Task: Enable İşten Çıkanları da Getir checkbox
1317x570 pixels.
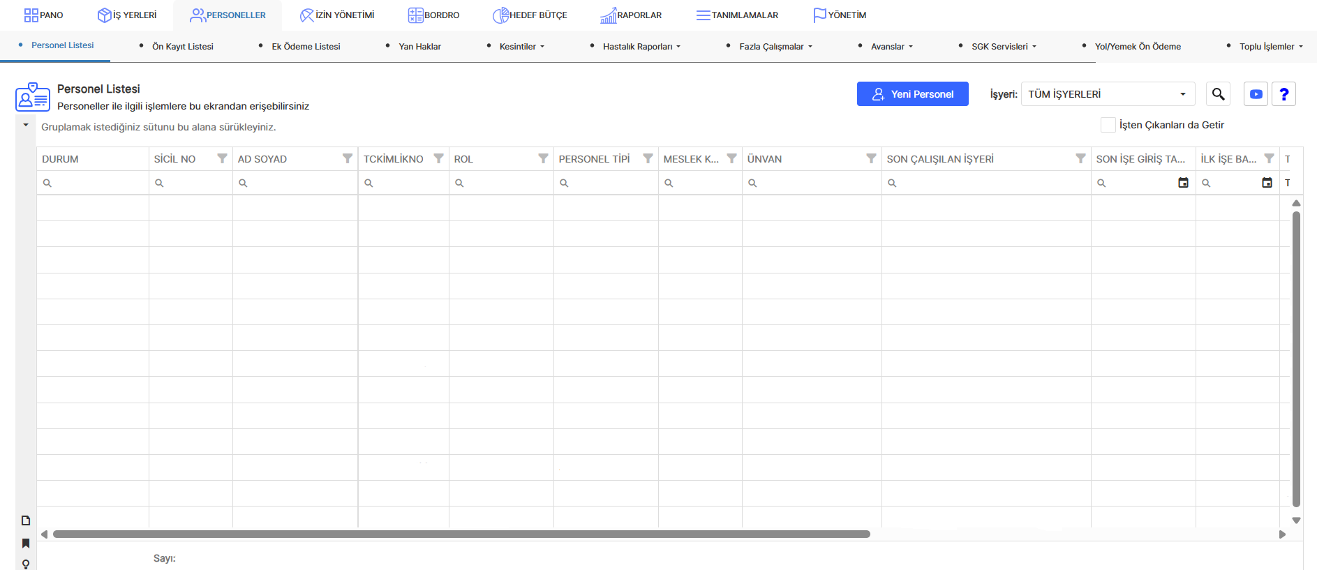Action: pos(1108,125)
